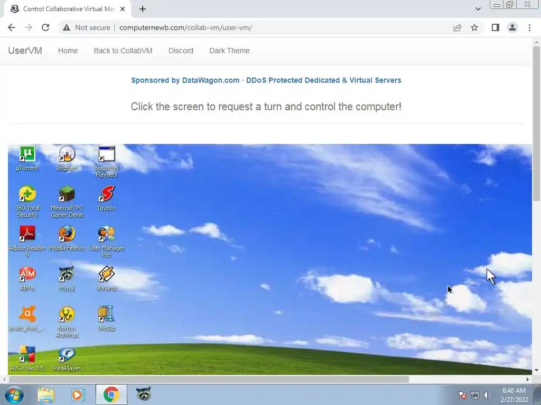Bookmark this page with the star icon
Viewport: 541px width, 405px height.
(x=474, y=27)
